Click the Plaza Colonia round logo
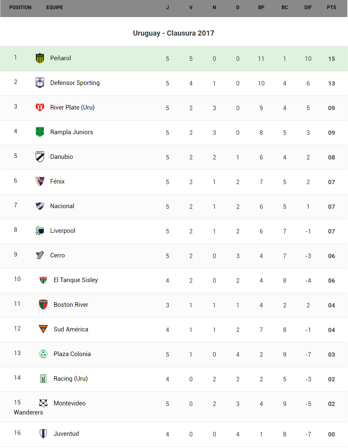The width and height of the screenshot is (348, 448). (43, 354)
